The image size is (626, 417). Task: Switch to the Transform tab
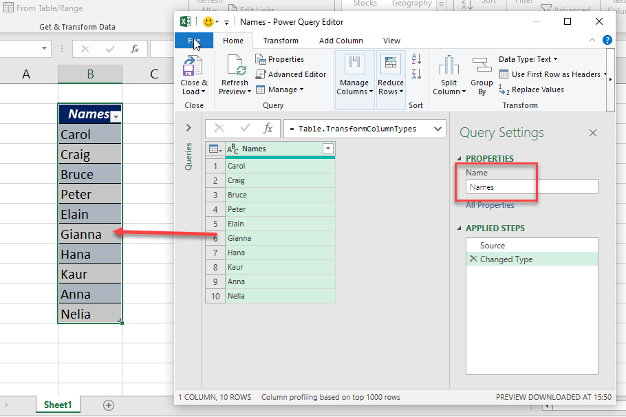[x=281, y=41]
